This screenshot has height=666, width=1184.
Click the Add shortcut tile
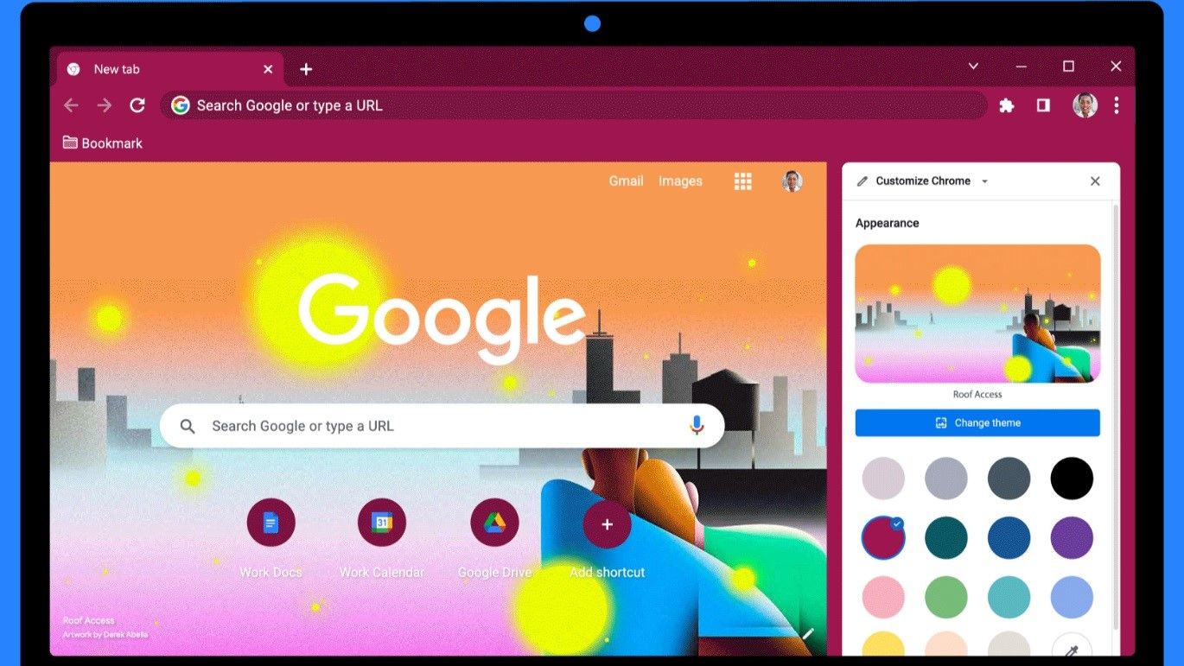coord(607,523)
